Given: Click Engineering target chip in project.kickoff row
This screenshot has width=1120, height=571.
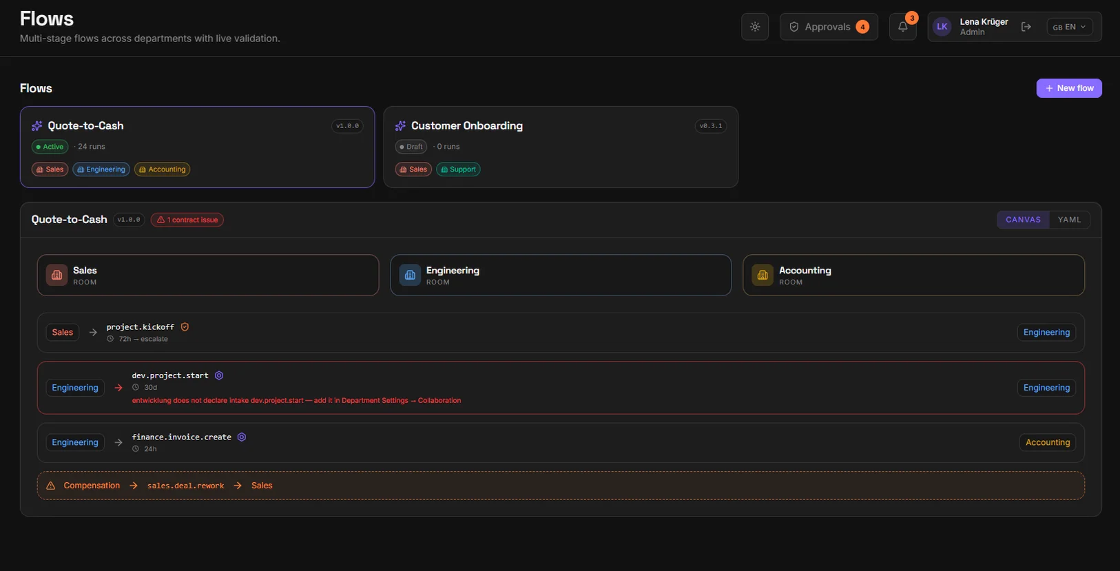Looking at the screenshot, I should [x=1046, y=332].
